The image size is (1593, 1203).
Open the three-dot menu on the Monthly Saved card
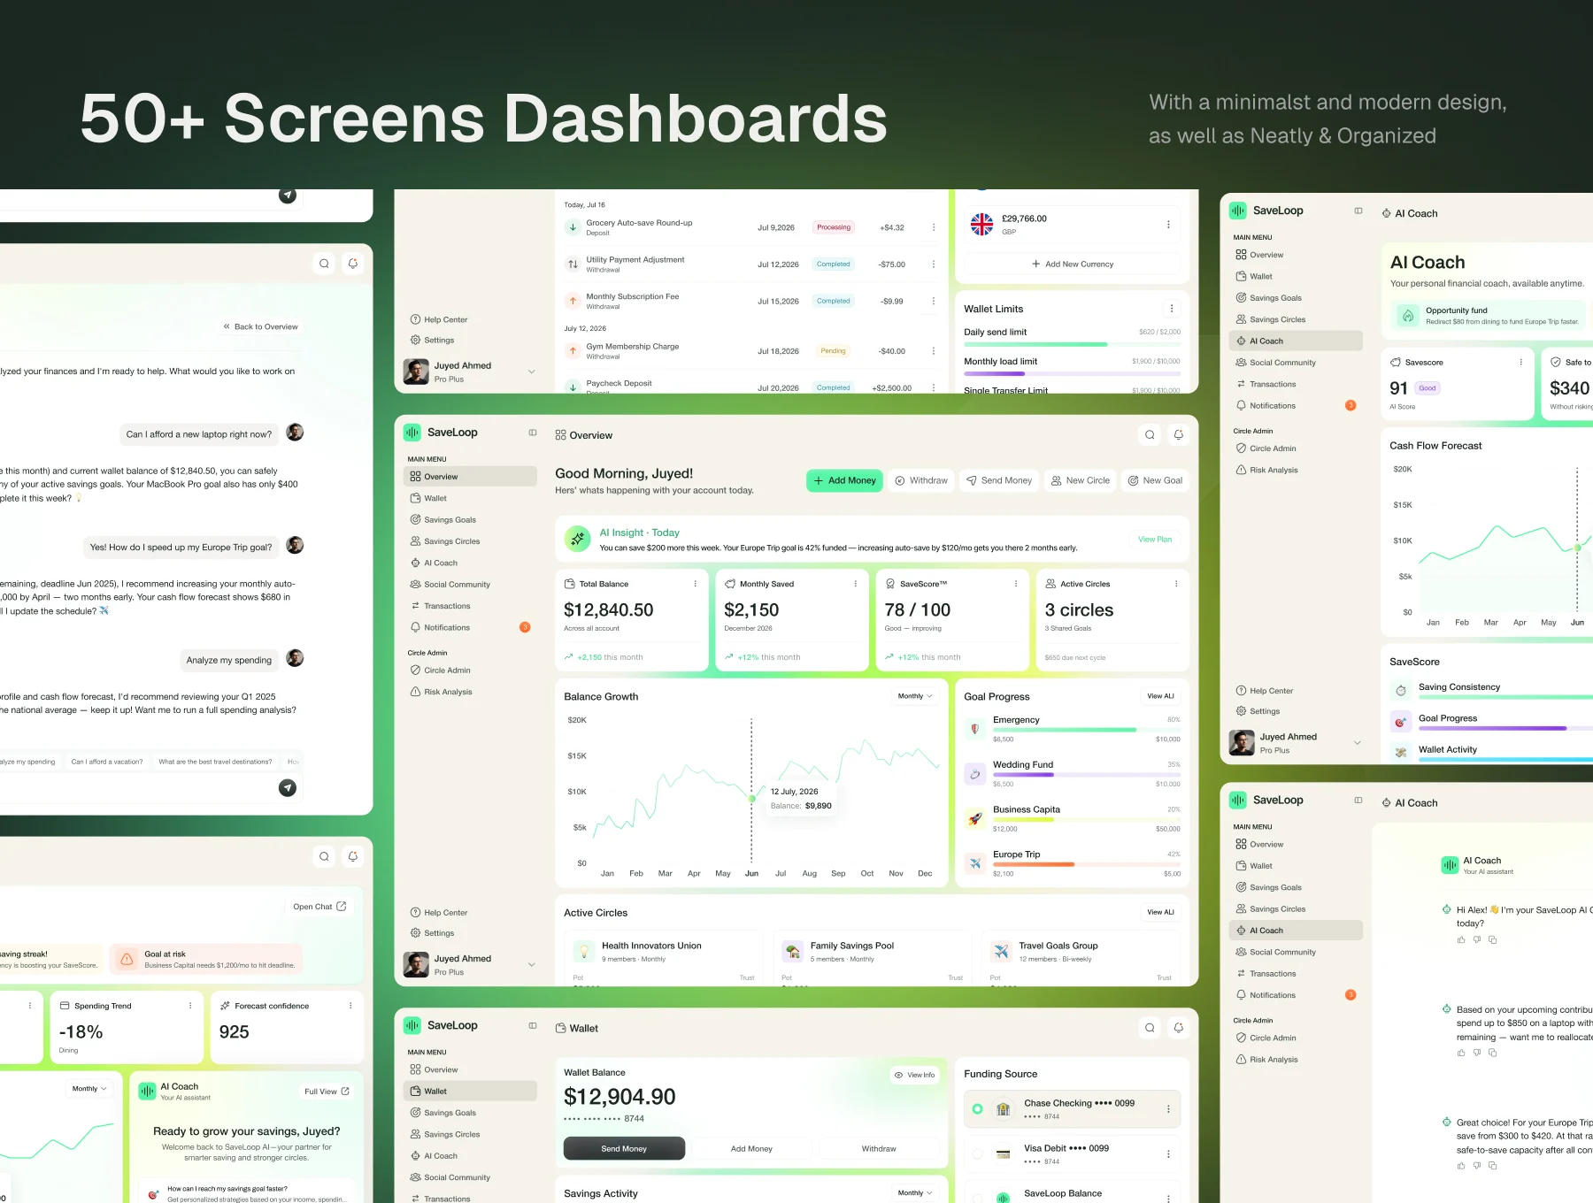point(855,584)
